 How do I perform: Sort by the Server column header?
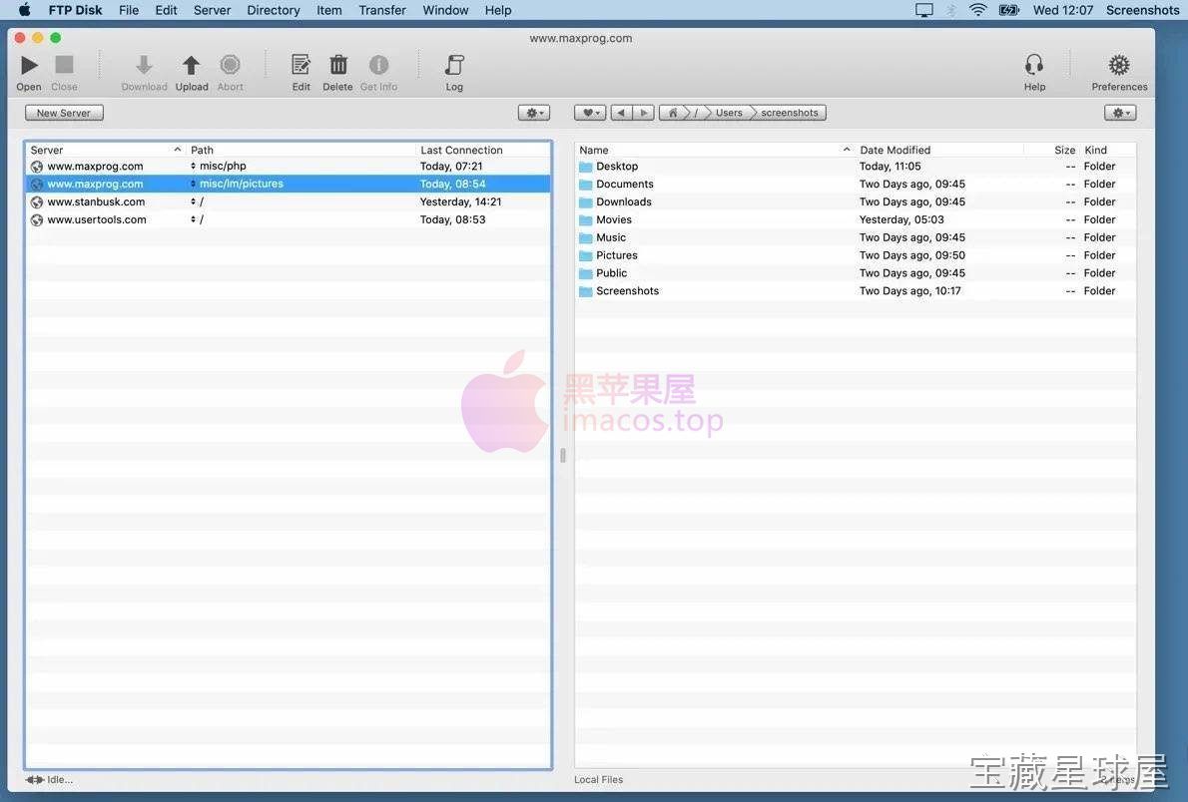(x=105, y=150)
